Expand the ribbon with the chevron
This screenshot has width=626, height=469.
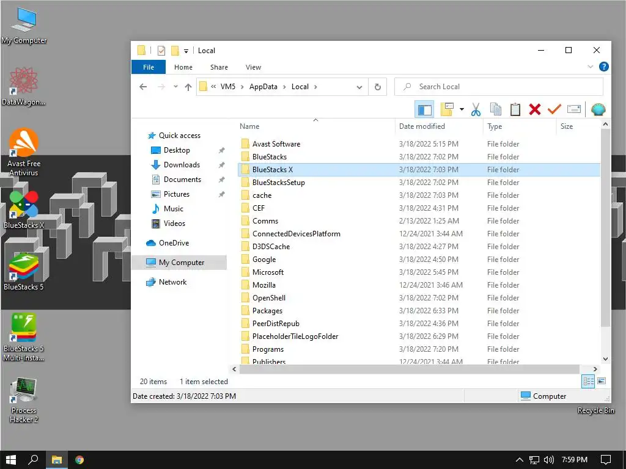[590, 67]
